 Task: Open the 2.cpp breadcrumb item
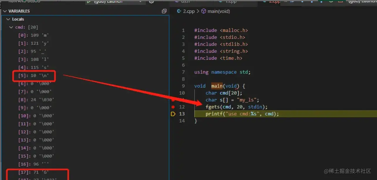tap(189, 11)
